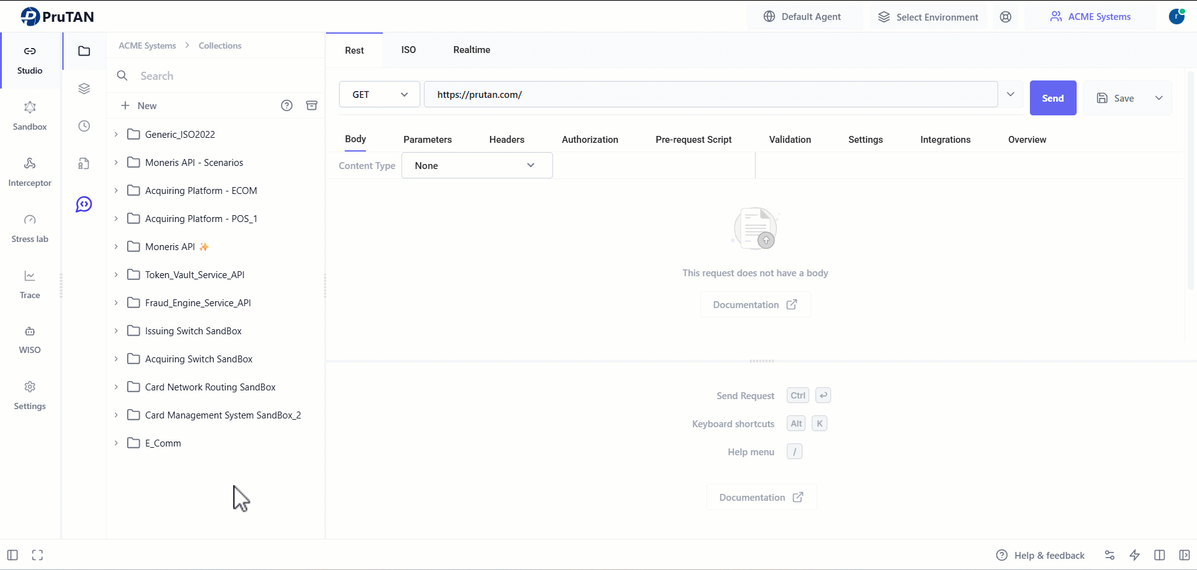Viewport: 1197px width, 570px height.
Task: Open Settings in the left sidebar
Action: click(30, 396)
